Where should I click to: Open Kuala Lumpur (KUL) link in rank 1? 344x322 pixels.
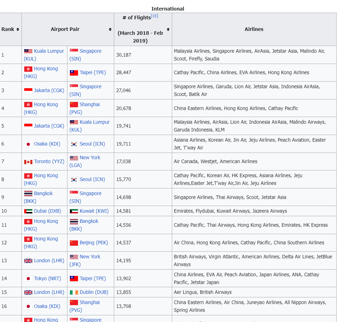[x=44, y=55]
